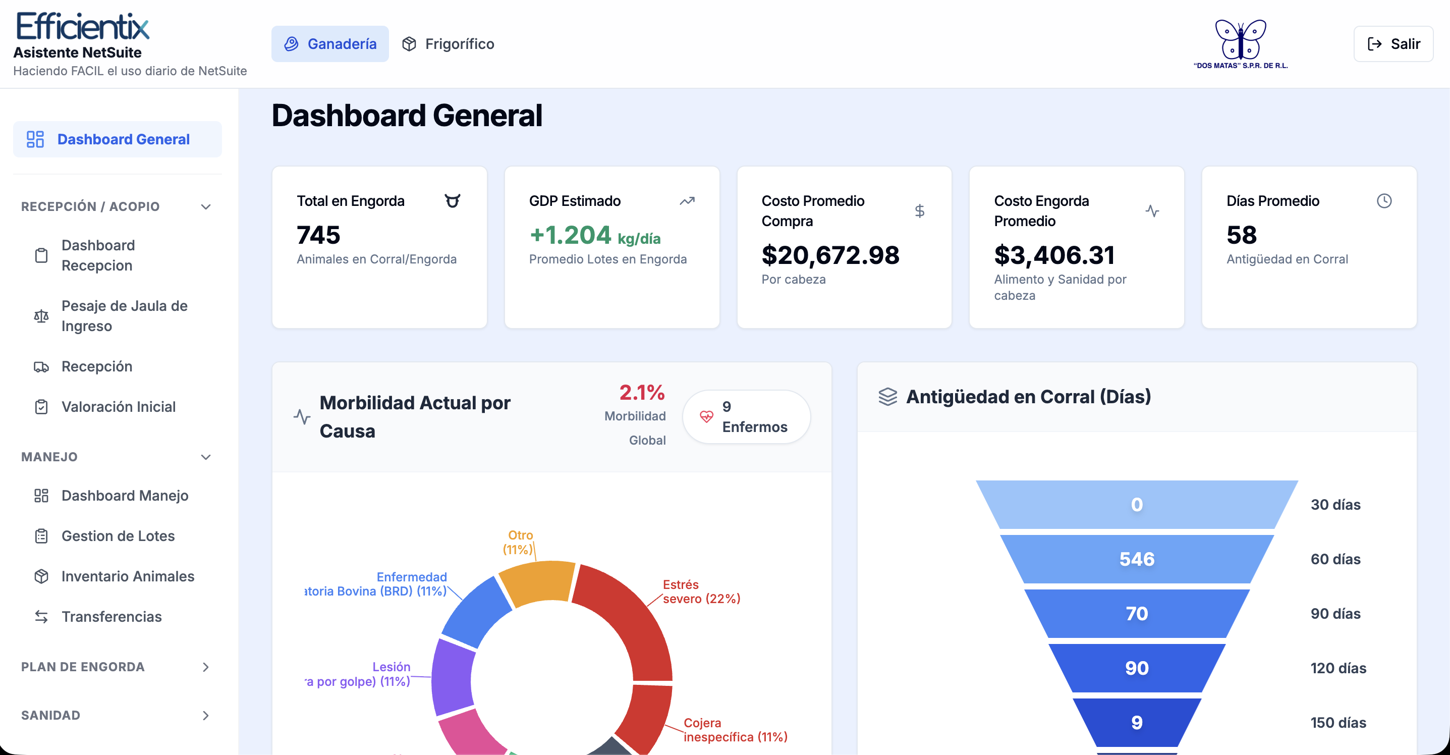Open Valoración Inicial page

pyautogui.click(x=117, y=407)
